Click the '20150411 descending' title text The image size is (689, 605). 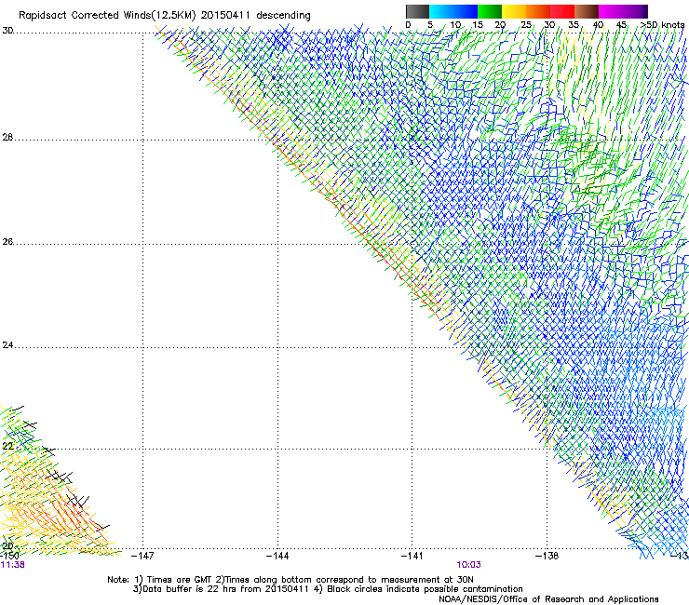[x=256, y=16]
